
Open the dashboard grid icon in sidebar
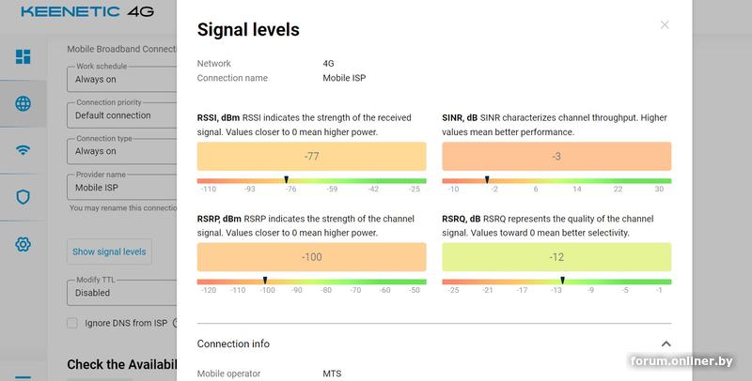pos(23,56)
